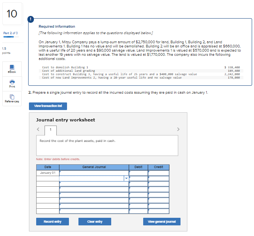The image size is (254, 236).
Task: Click Clear entry button
Action: [95, 222]
